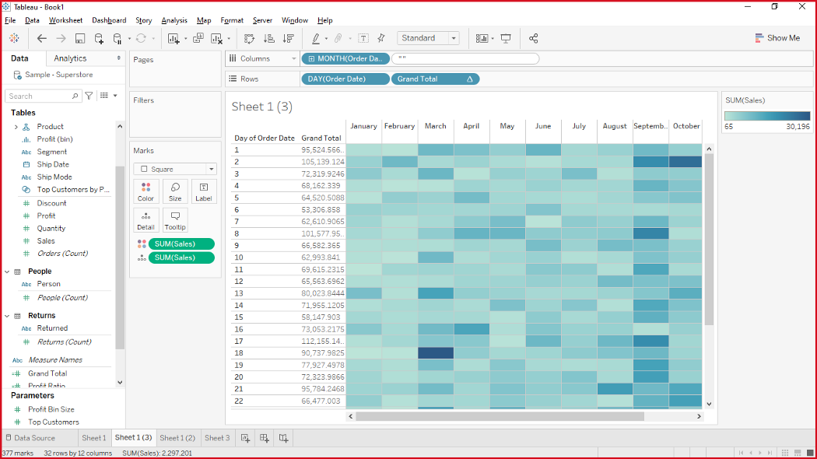Share the workbook using the share icon
This screenshot has width=817, height=459.
[x=533, y=38]
